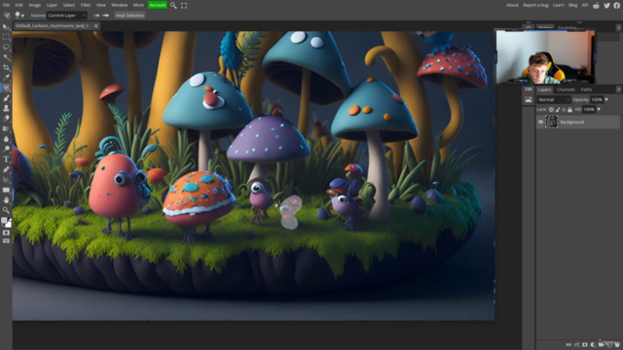Switch to the Paths tab
This screenshot has height=350, width=623.
point(586,89)
